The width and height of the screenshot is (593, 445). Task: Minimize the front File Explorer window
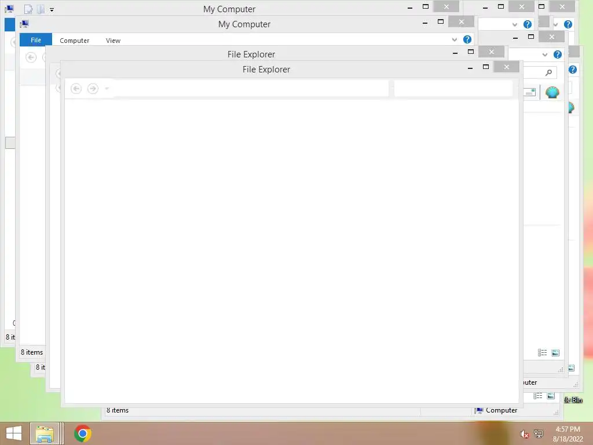point(470,68)
